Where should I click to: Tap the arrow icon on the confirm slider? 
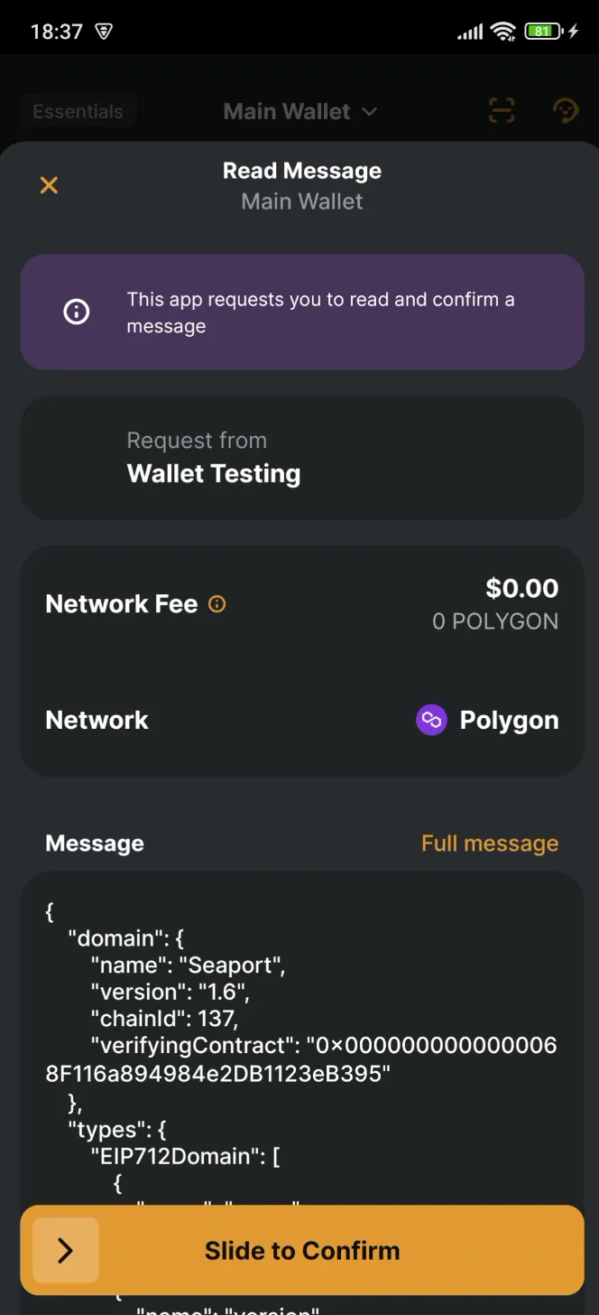63,1250
